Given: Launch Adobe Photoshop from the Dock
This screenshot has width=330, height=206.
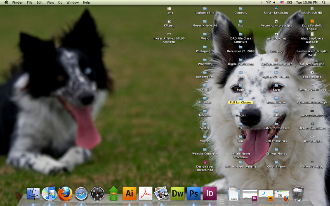Looking at the screenshot, I should pos(193,193).
